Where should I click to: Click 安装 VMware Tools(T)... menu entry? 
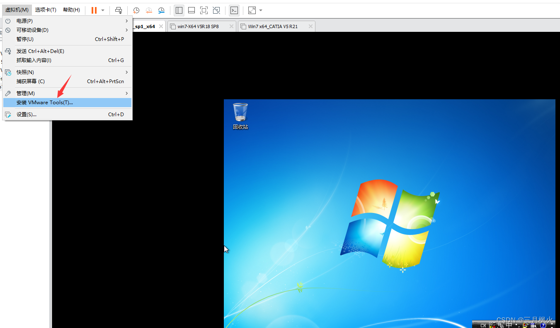(67, 102)
